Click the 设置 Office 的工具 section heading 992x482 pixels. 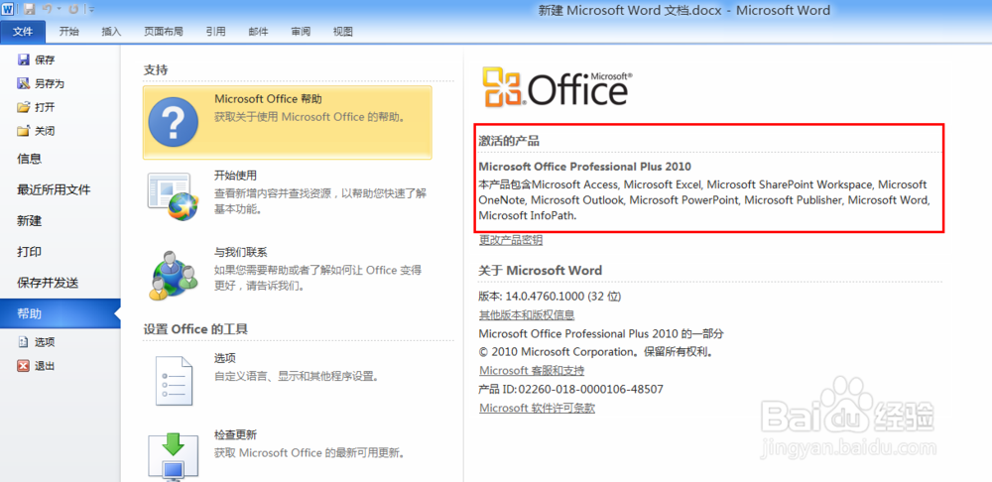pyautogui.click(x=195, y=329)
